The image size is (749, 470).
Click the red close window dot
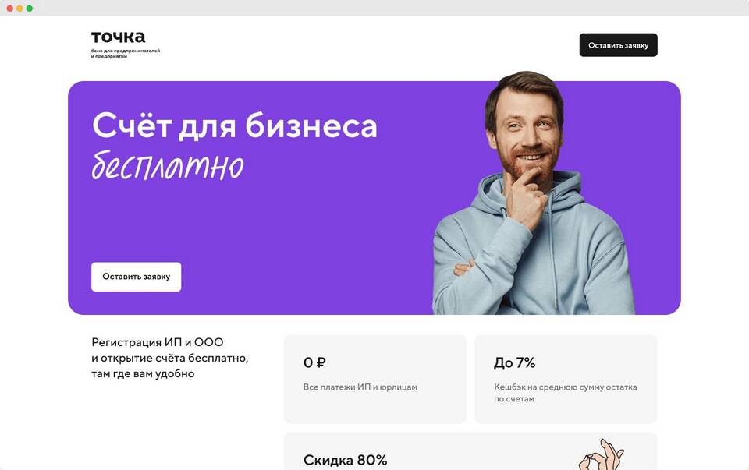9,9
